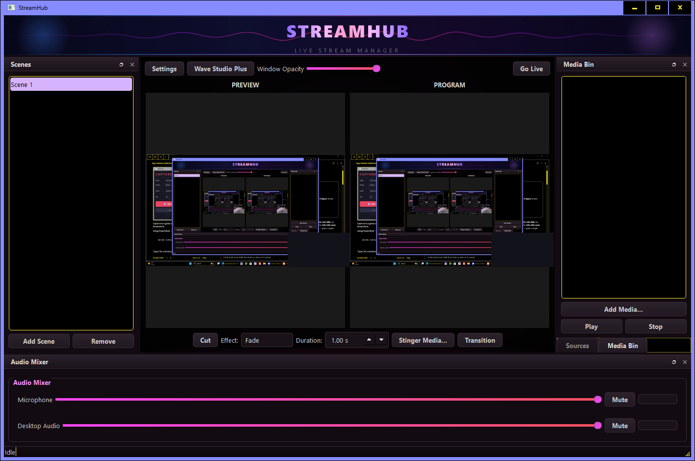The image size is (695, 461).
Task: Click the Cut button
Action: coord(205,340)
